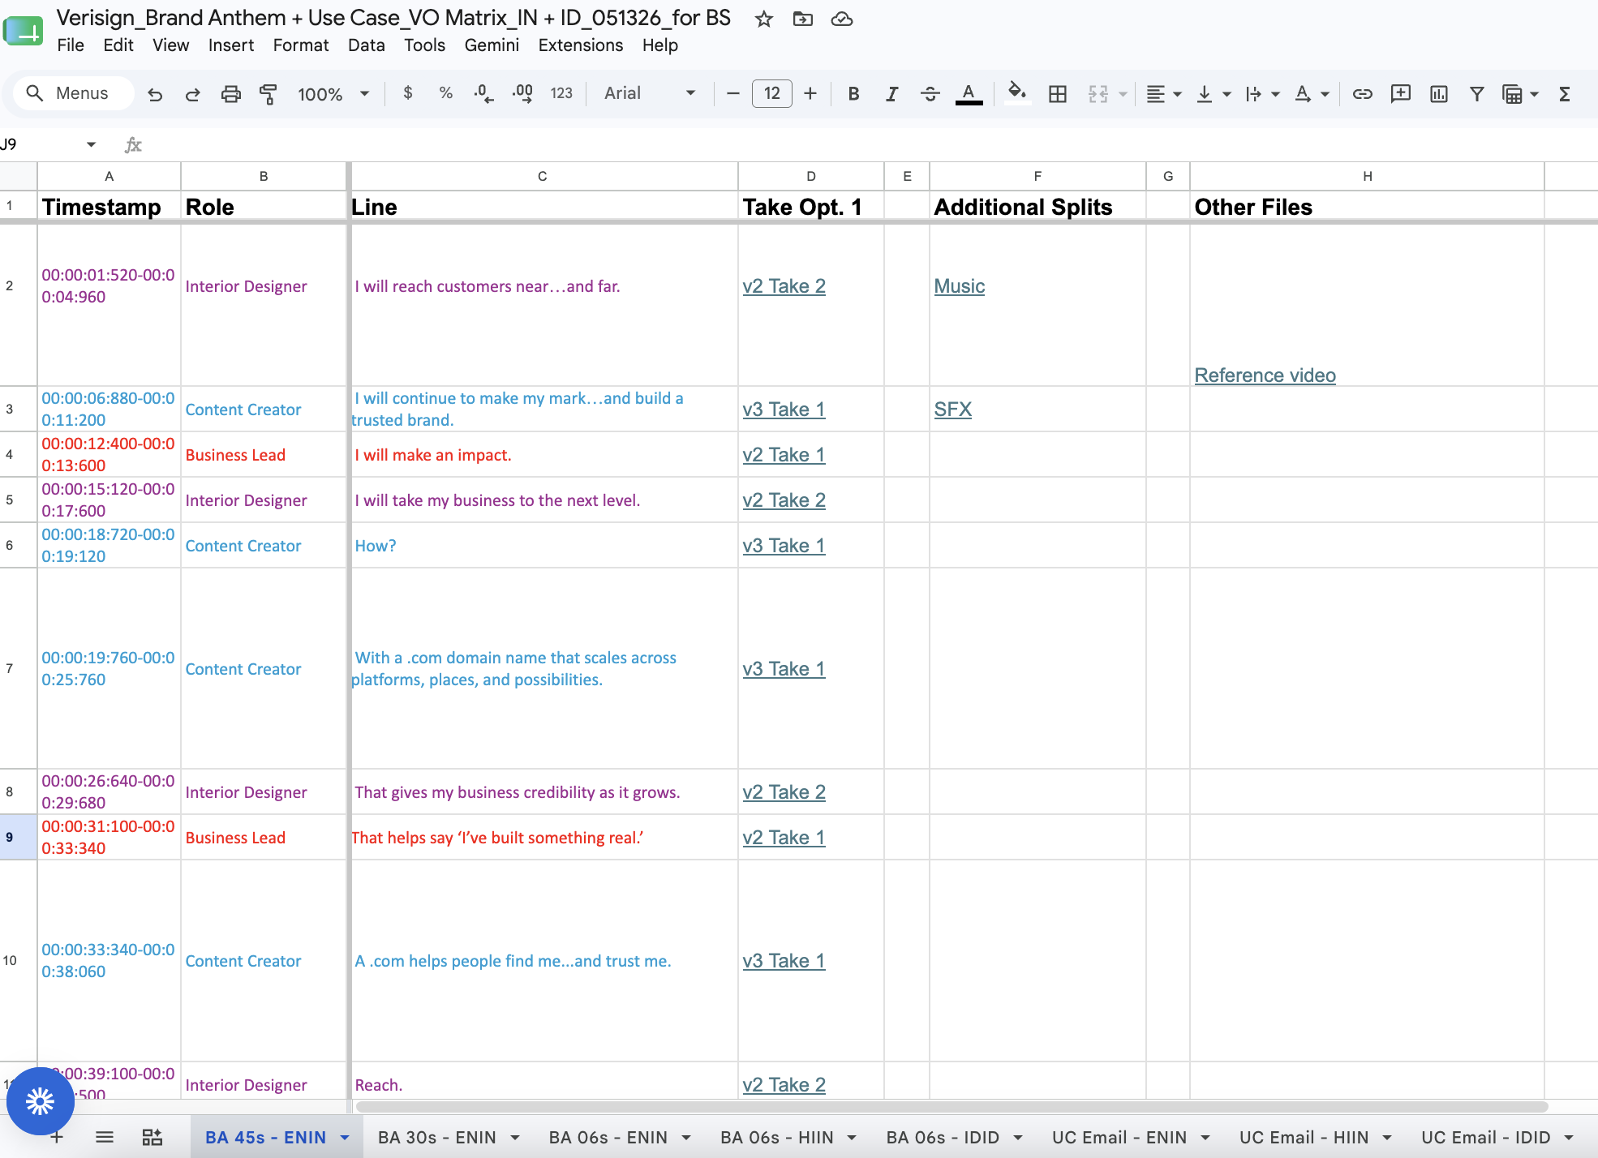Open more number formats 123

click(561, 93)
